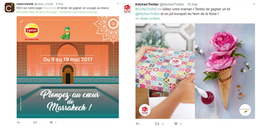
Task: Open the facebook.com/classcroute link
Action: [x=79, y=12]
